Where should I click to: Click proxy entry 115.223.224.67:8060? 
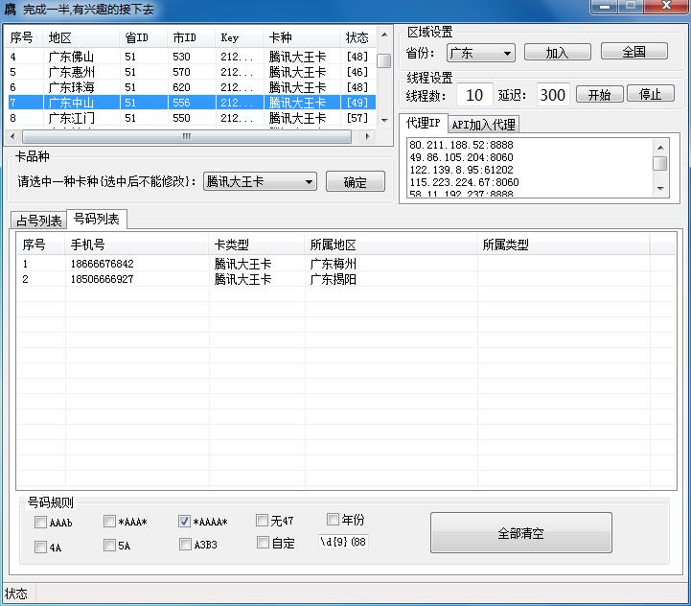tap(464, 182)
